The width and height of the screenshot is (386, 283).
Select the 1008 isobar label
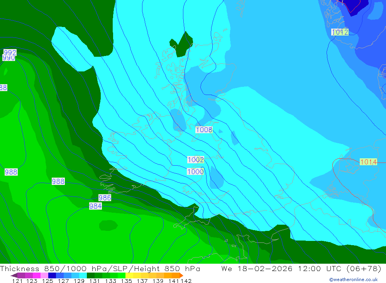coord(204,130)
